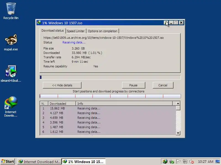
Task: Click the muted volume speaker tray icon
Action: [x=192, y=162]
